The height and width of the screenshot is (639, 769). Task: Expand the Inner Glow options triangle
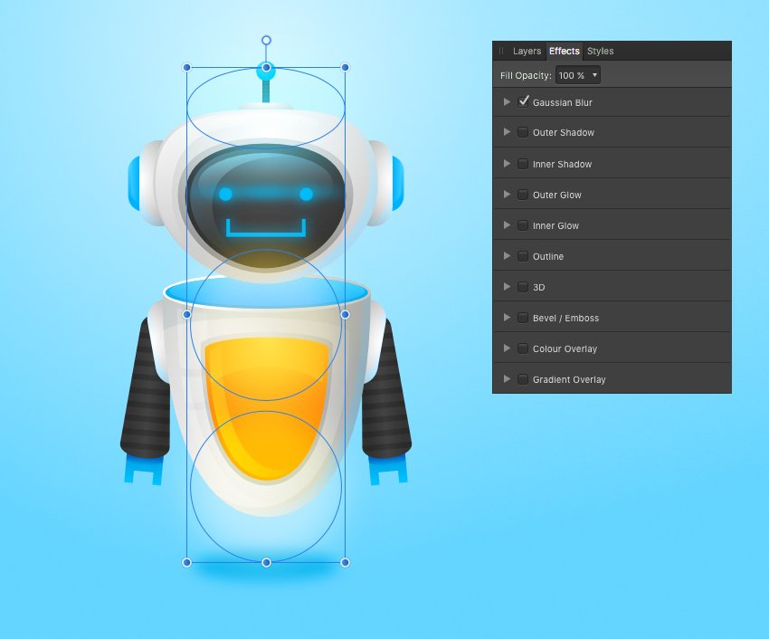(507, 224)
